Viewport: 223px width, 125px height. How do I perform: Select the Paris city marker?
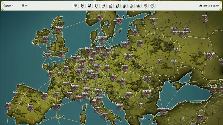[66, 70]
